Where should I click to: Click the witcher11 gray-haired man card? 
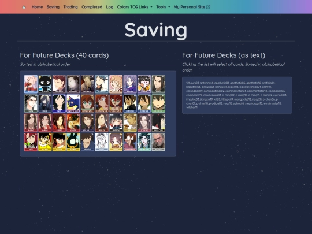[x=158, y=142]
